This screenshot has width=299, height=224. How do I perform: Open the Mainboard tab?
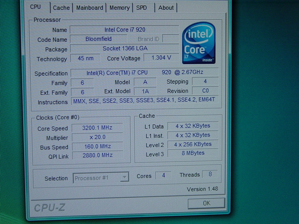89,8
